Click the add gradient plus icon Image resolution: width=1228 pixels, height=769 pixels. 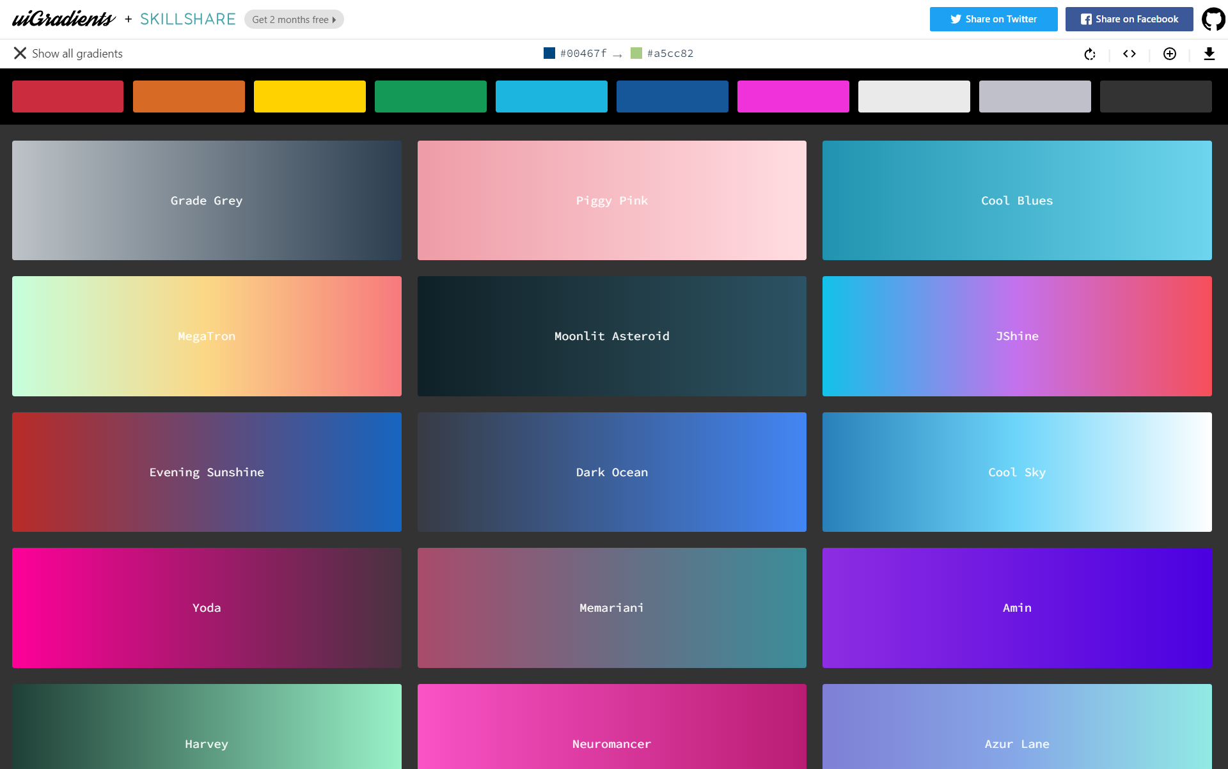1169,54
